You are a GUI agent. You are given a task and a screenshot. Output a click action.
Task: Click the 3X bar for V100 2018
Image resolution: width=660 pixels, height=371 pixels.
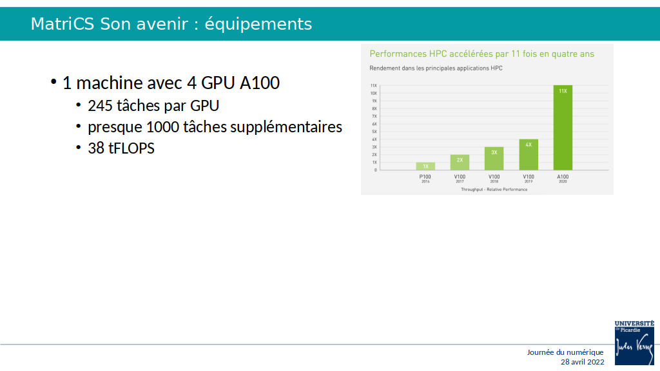pyautogui.click(x=494, y=159)
